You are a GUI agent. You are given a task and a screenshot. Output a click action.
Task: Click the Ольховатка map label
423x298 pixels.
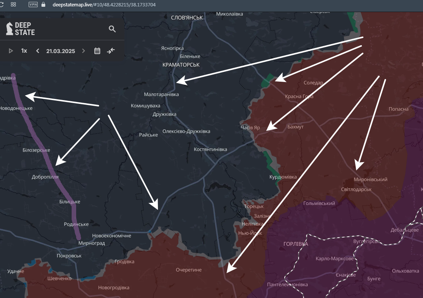(x=405, y=271)
